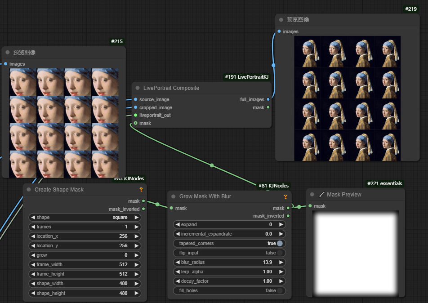The image size is (428, 303).
Task: Enable the flip_input toggle
Action: [x=280, y=253]
